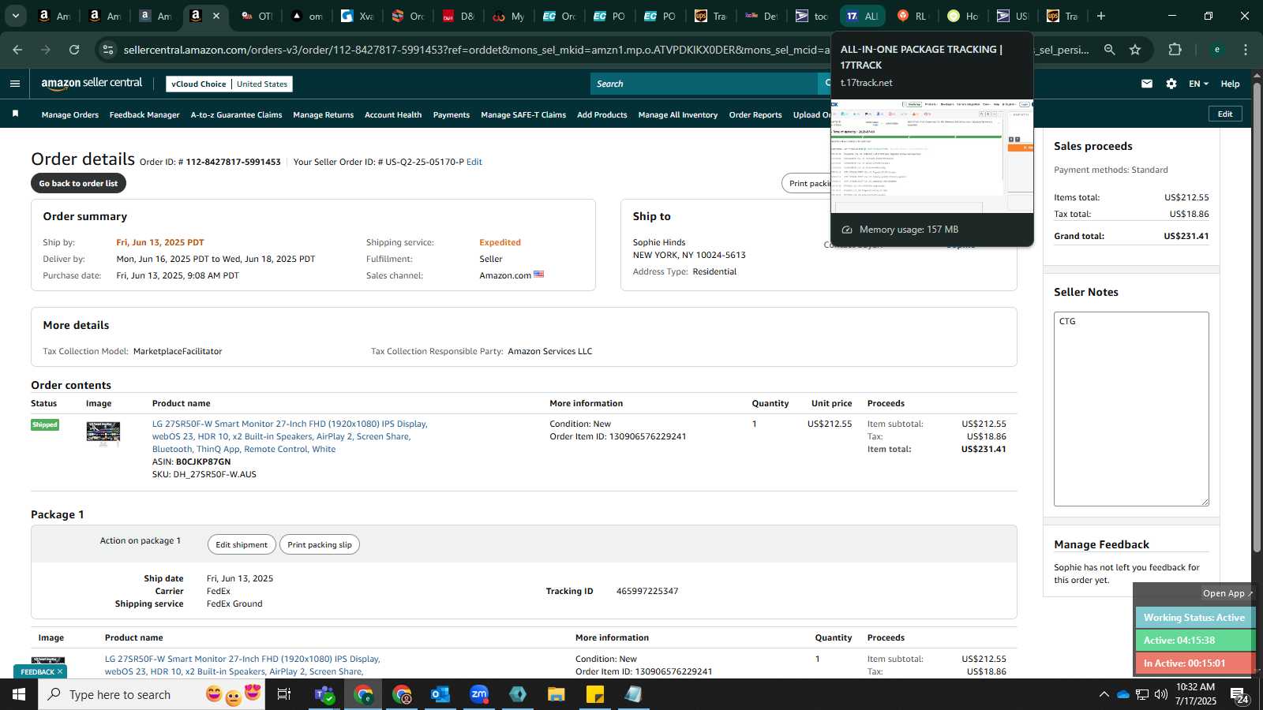
Task: Open Account Health menu item
Action: [x=393, y=115]
